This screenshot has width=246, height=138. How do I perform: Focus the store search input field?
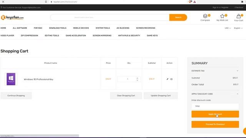pyautogui.click(x=110, y=17)
